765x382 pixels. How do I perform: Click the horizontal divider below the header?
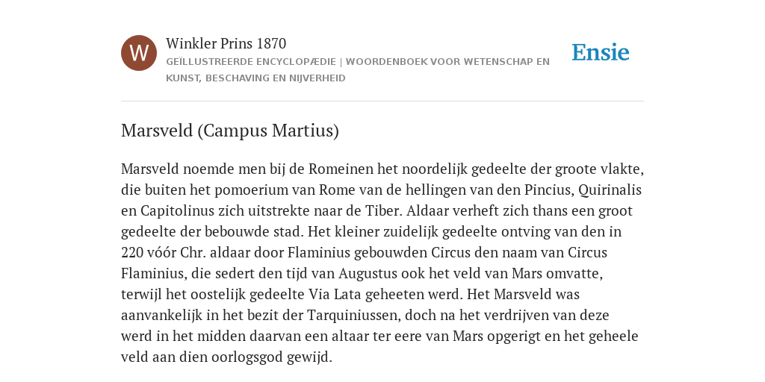click(382, 101)
